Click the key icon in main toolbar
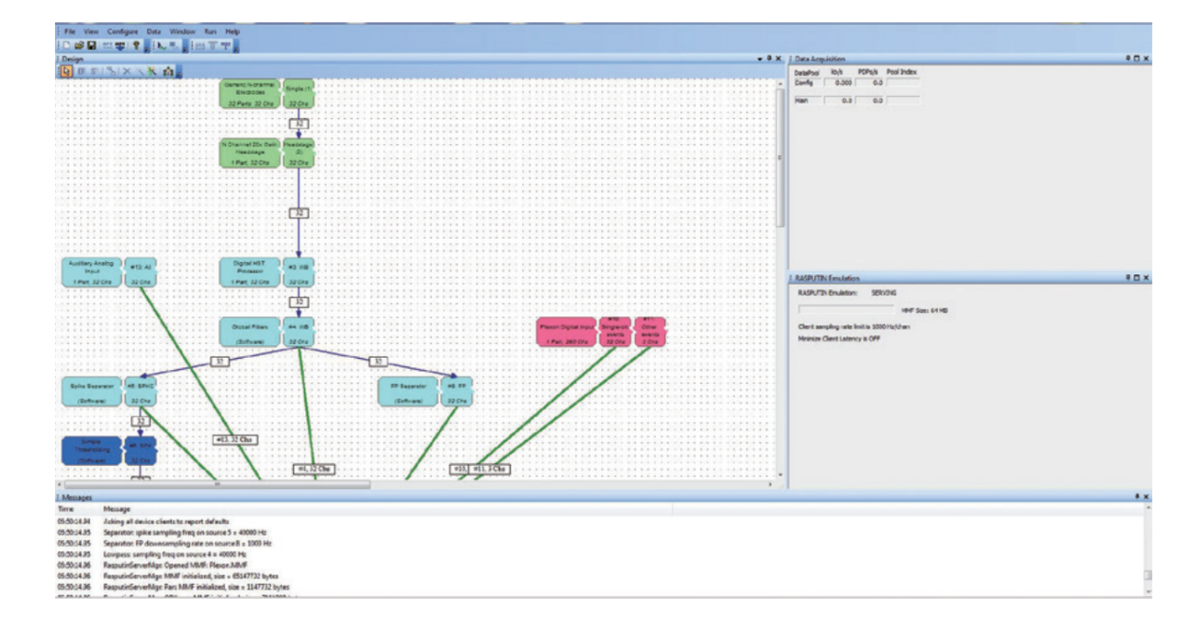Viewport: 1178px width, 621px height. tap(137, 45)
